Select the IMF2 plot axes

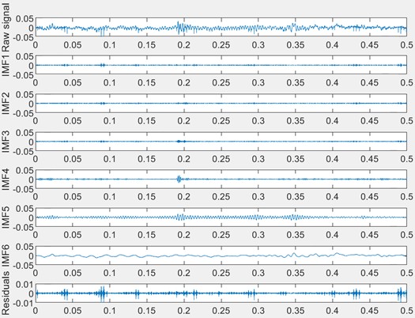(x=221, y=104)
